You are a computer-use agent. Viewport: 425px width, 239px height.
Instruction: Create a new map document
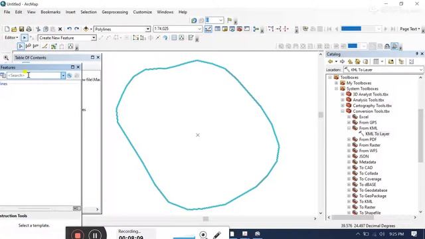pos(7,29)
